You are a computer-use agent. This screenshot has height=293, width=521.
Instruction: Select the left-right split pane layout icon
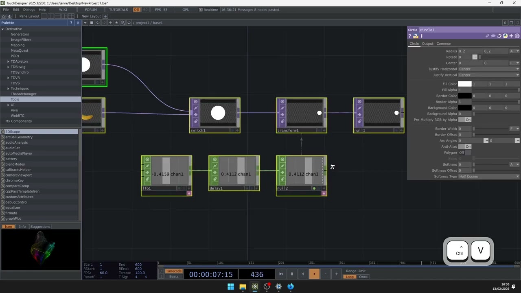point(51,16)
